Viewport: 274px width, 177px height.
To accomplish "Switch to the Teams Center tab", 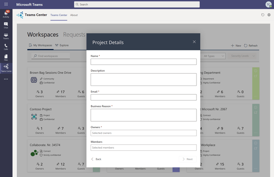I will (x=59, y=15).
